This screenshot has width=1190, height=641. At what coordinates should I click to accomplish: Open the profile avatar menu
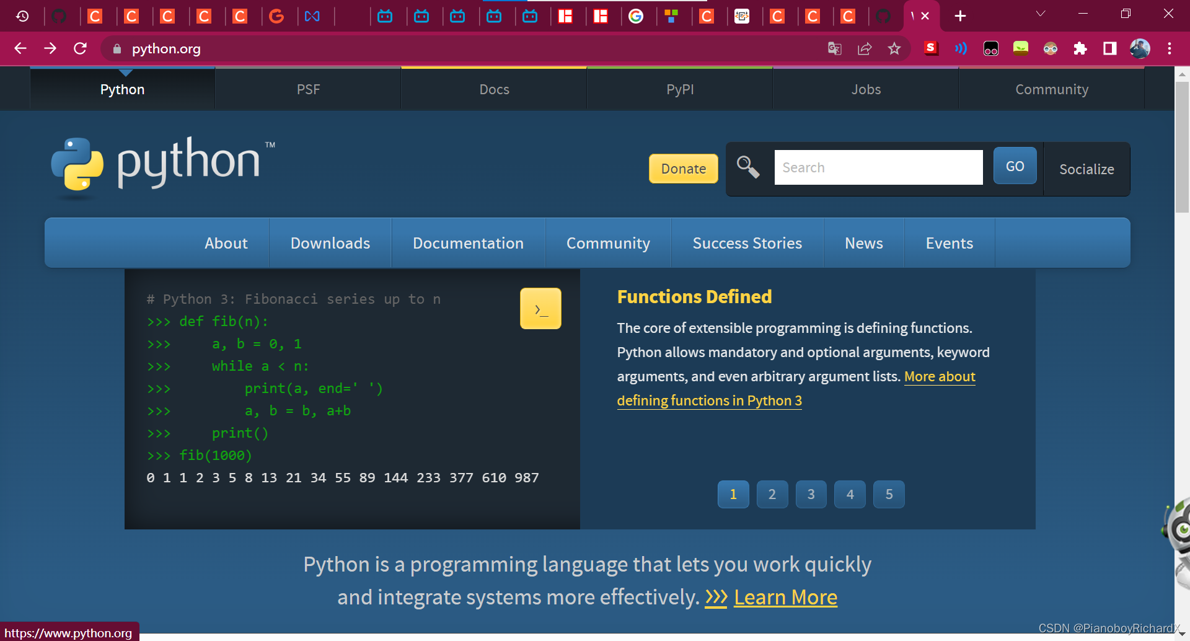coord(1140,48)
